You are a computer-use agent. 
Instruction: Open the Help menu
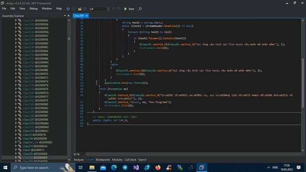click(59, 9)
